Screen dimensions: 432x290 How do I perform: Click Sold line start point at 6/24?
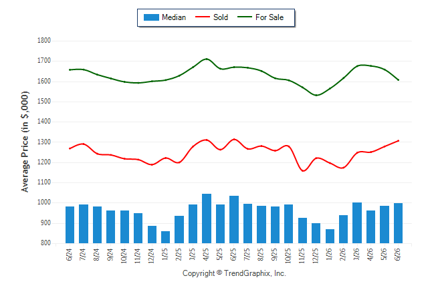(x=70, y=148)
